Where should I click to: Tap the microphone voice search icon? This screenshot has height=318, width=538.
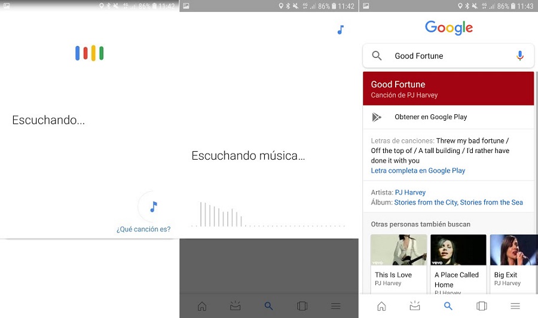coord(519,56)
